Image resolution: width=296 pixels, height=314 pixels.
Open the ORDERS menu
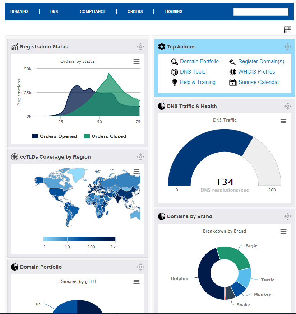click(135, 11)
